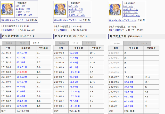165x114 pixels.
Task: Open the 45.00億 forecast link
Action: pos(129,101)
